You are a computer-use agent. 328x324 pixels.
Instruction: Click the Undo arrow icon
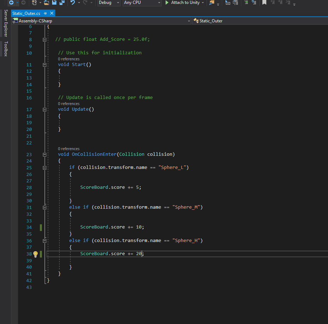pos(73,2)
